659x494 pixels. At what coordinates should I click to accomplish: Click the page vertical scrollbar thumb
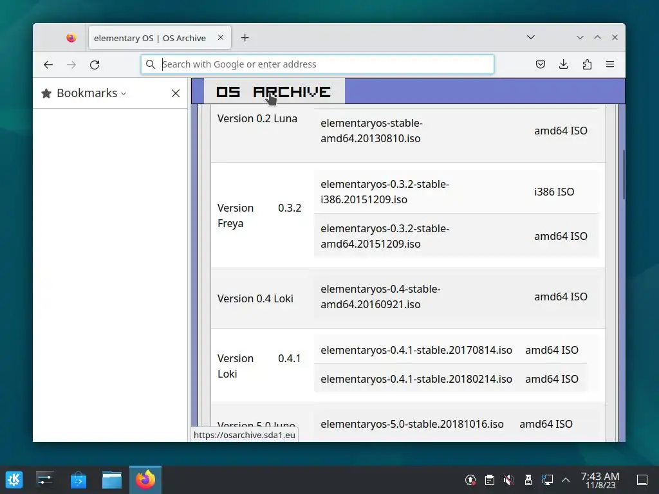coord(623,175)
